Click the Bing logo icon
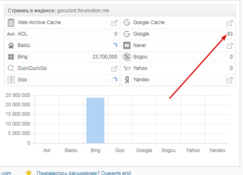This screenshot has height=175, width=243. (11, 57)
